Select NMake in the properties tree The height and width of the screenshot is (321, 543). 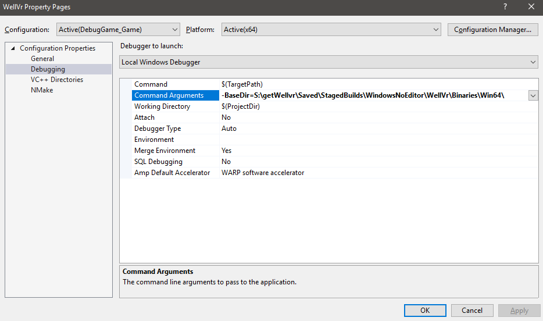tap(42, 90)
